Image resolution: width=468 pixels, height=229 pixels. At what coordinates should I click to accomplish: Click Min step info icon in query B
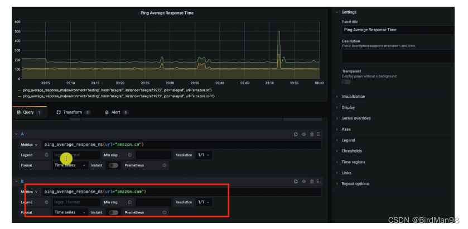click(129, 202)
